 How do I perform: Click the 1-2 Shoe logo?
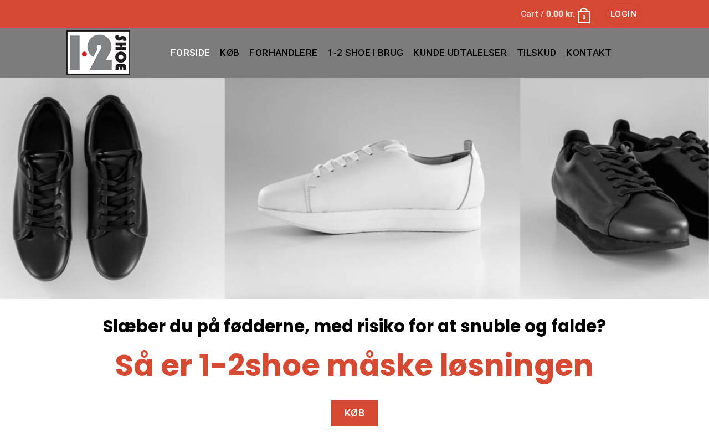(99, 53)
